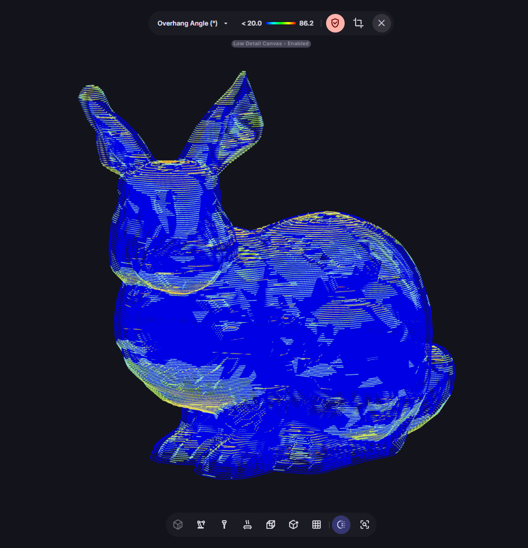Toggle the heated bed icon
This screenshot has width=528, height=548.
247,525
